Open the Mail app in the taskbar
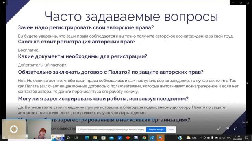 [x=111, y=137]
